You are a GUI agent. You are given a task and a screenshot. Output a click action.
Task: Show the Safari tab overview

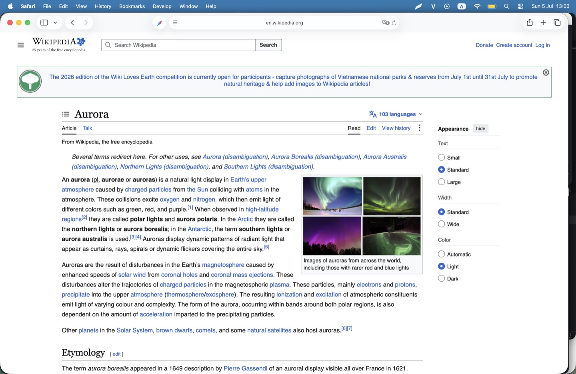click(x=557, y=23)
